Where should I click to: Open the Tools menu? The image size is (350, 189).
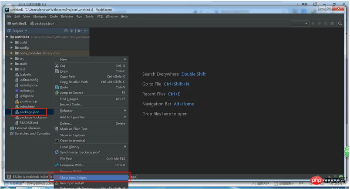click(x=89, y=16)
